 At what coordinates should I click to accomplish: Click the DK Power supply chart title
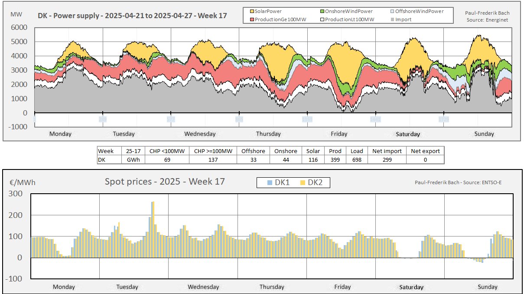pos(132,16)
